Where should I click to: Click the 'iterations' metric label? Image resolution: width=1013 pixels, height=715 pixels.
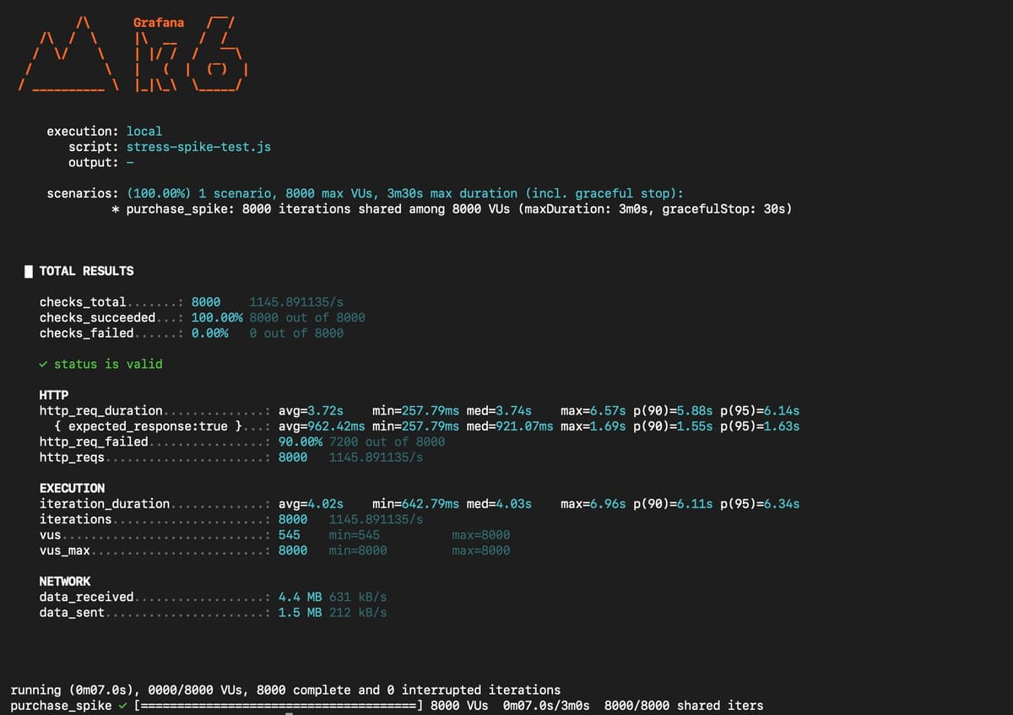(x=75, y=519)
